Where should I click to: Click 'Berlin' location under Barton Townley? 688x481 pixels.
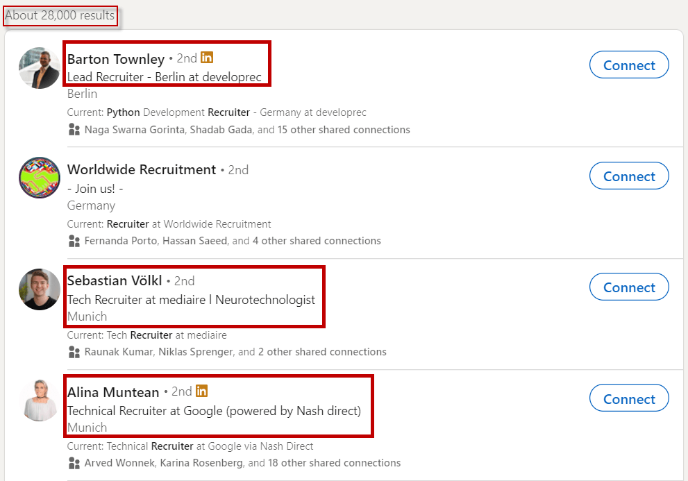(82, 94)
